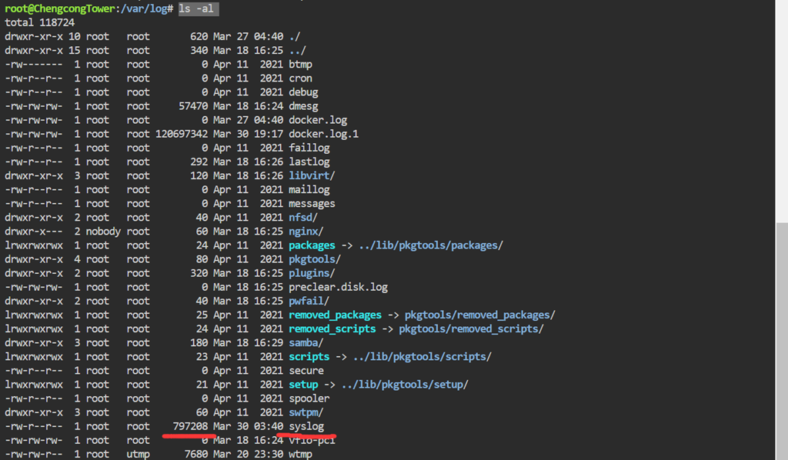Viewport: 788px width, 460px height.
Task: Click the nfsd/ directory name
Action: 303,218
